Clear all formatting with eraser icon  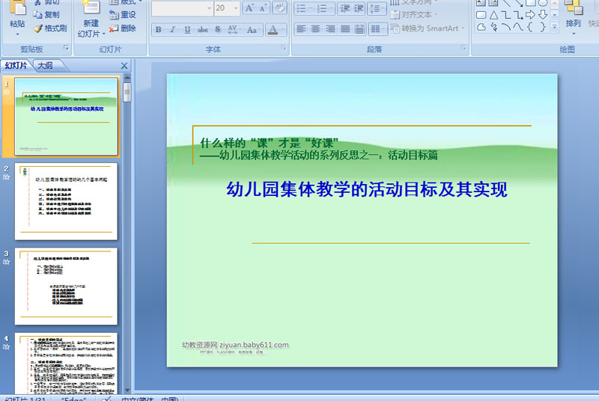click(x=279, y=8)
